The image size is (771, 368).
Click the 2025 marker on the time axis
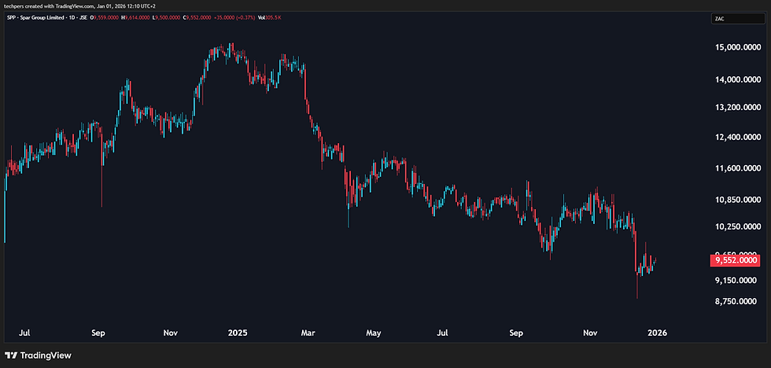pos(236,333)
